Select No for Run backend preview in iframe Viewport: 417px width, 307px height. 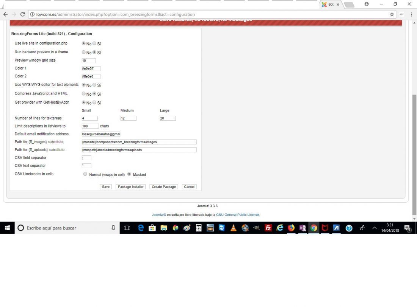pyautogui.click(x=84, y=52)
